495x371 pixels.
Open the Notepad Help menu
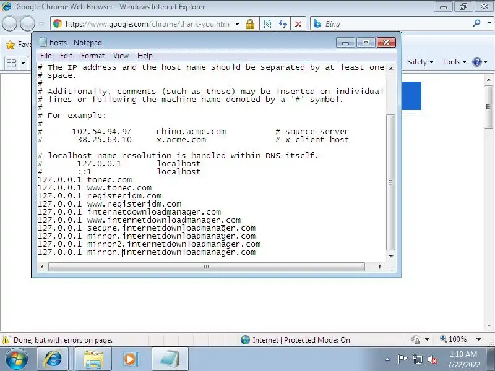click(x=145, y=56)
